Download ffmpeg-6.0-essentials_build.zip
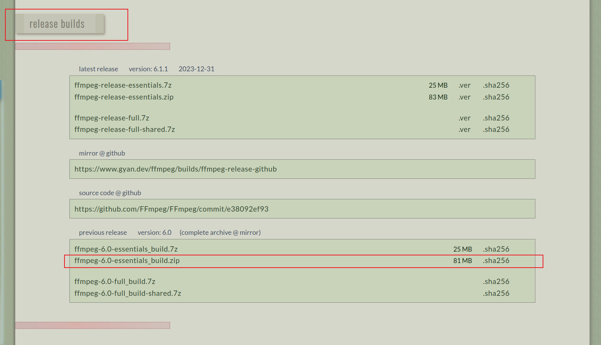601x345 pixels. point(127,260)
